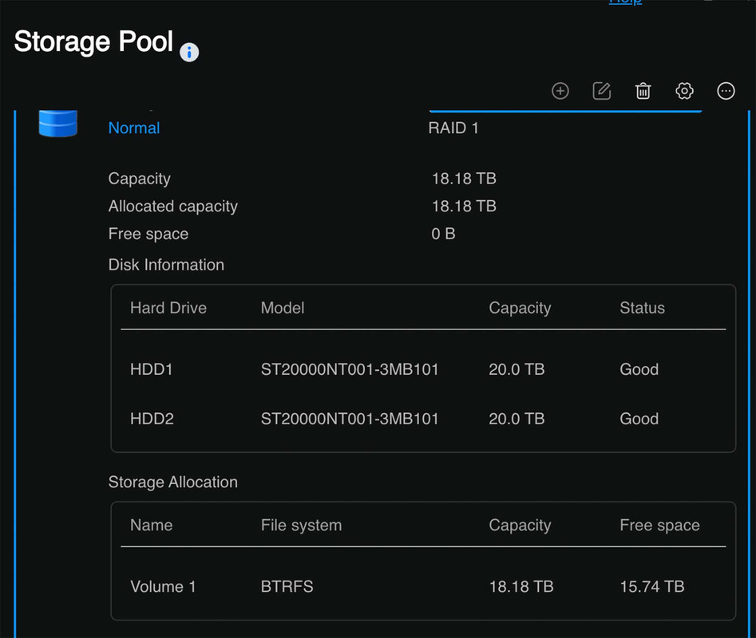The width and height of the screenshot is (756, 638).
Task: Click the edit storage pool pencil icon
Action: coord(601,91)
